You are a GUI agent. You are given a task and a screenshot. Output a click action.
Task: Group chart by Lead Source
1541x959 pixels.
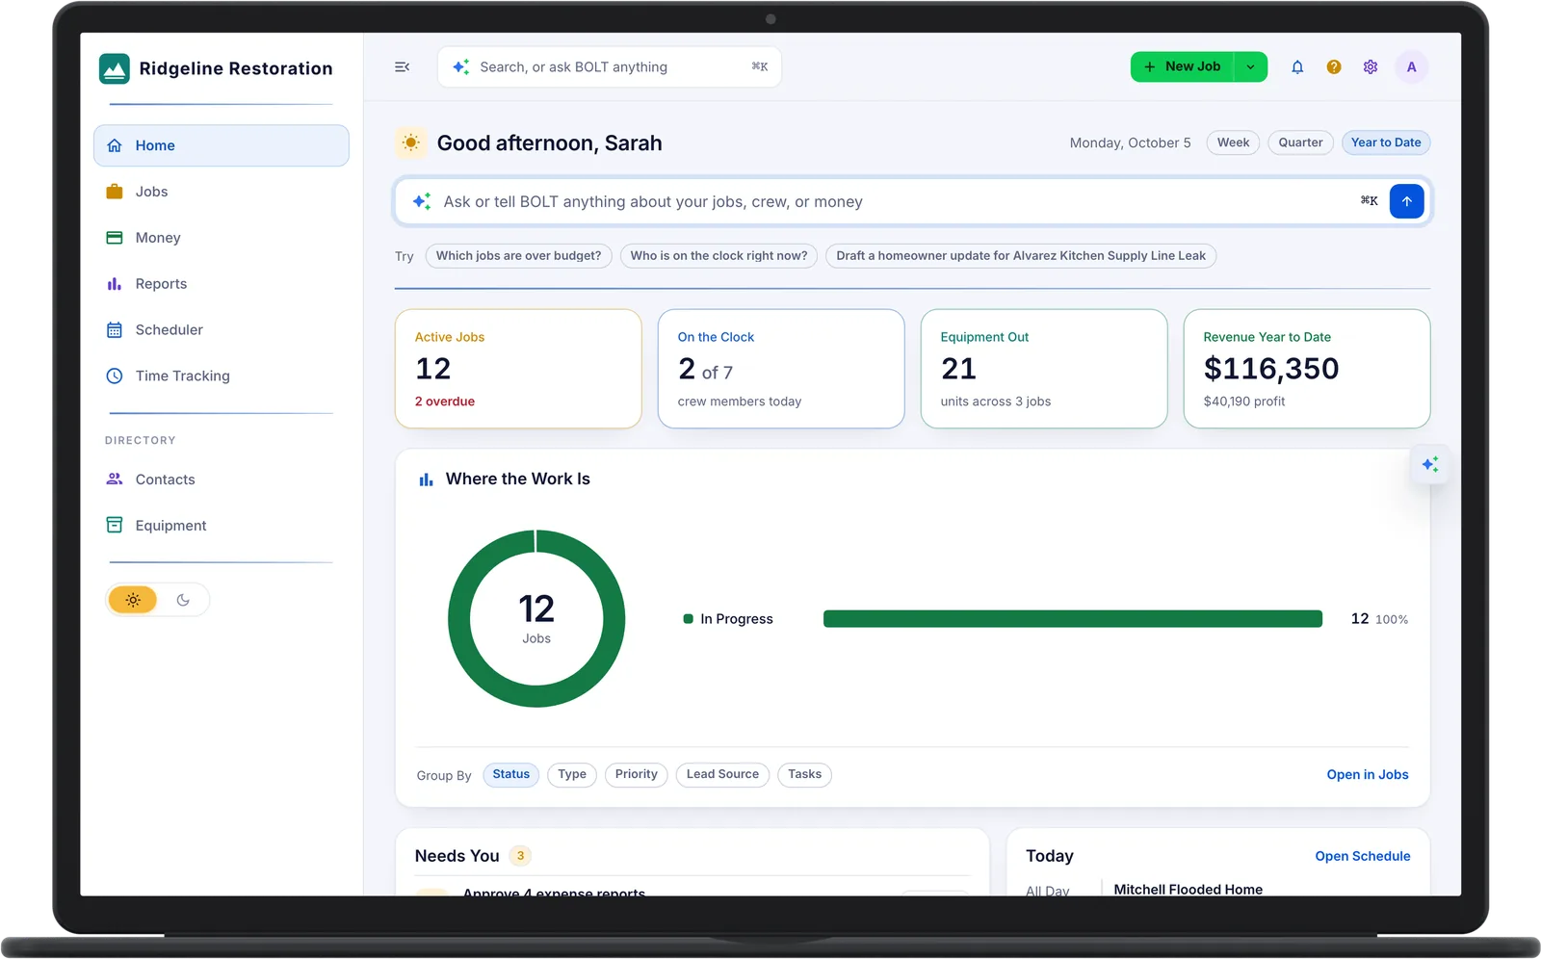pos(722,774)
